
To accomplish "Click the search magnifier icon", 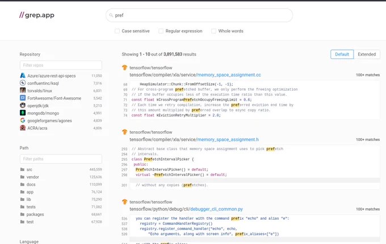I will tap(111, 15).
